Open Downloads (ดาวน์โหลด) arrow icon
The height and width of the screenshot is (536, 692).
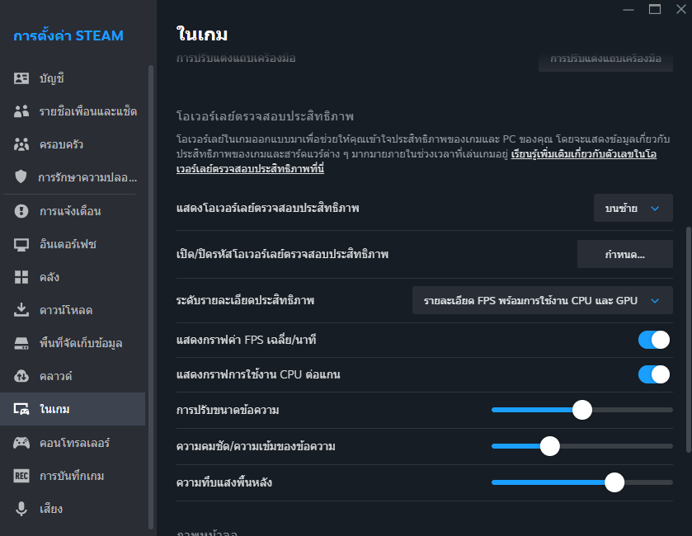pyautogui.click(x=21, y=310)
